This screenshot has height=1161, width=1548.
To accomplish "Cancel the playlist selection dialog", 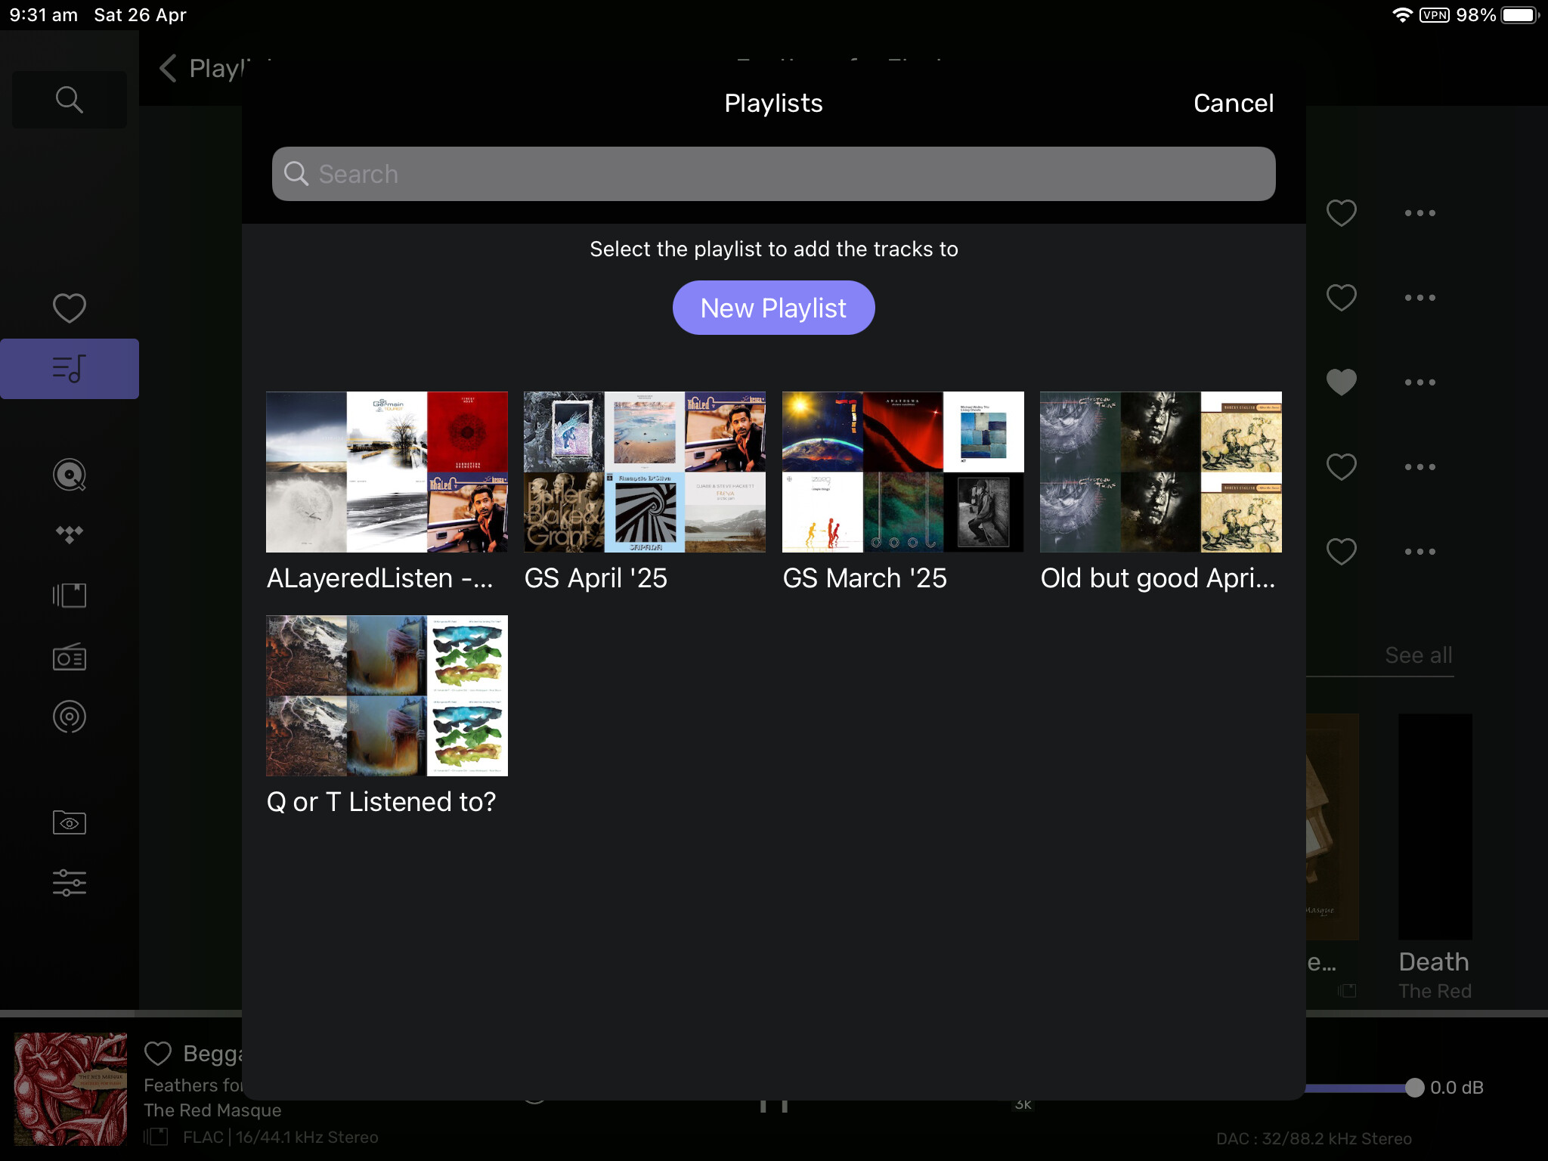I will (x=1234, y=103).
